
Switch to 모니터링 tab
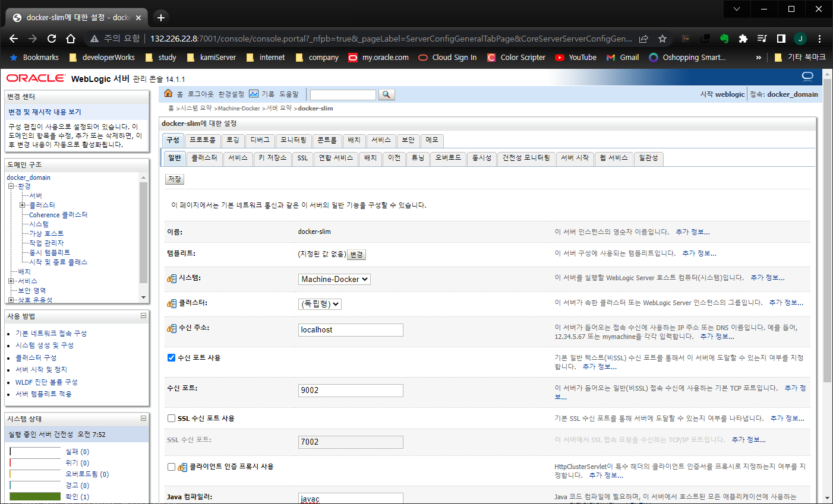[x=294, y=140]
